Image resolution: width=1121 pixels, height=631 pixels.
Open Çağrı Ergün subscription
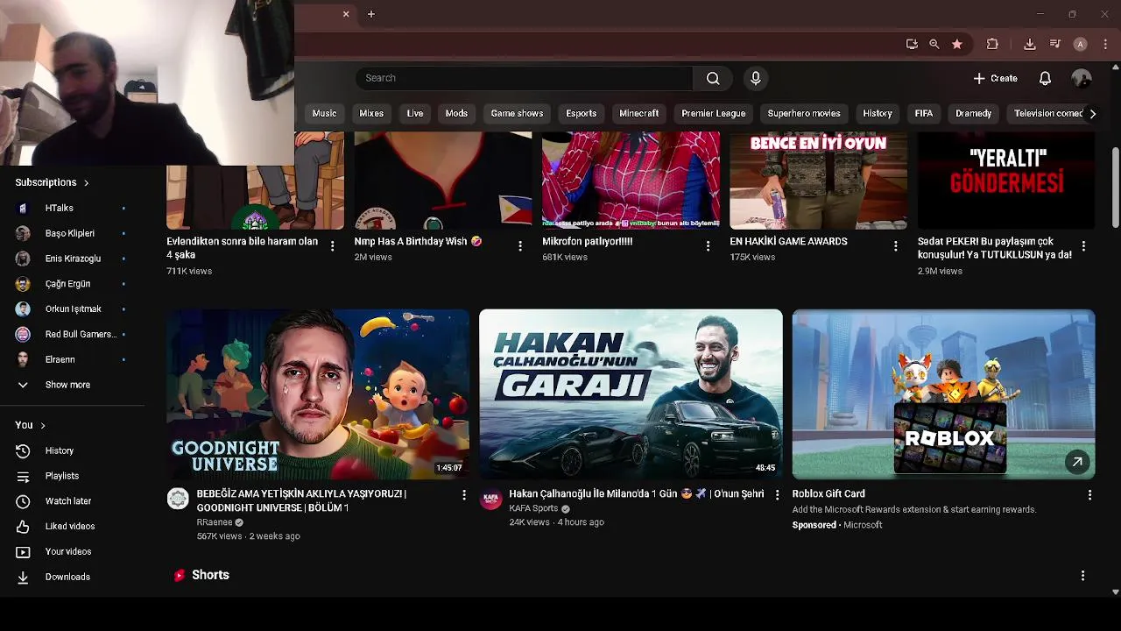[72, 284]
